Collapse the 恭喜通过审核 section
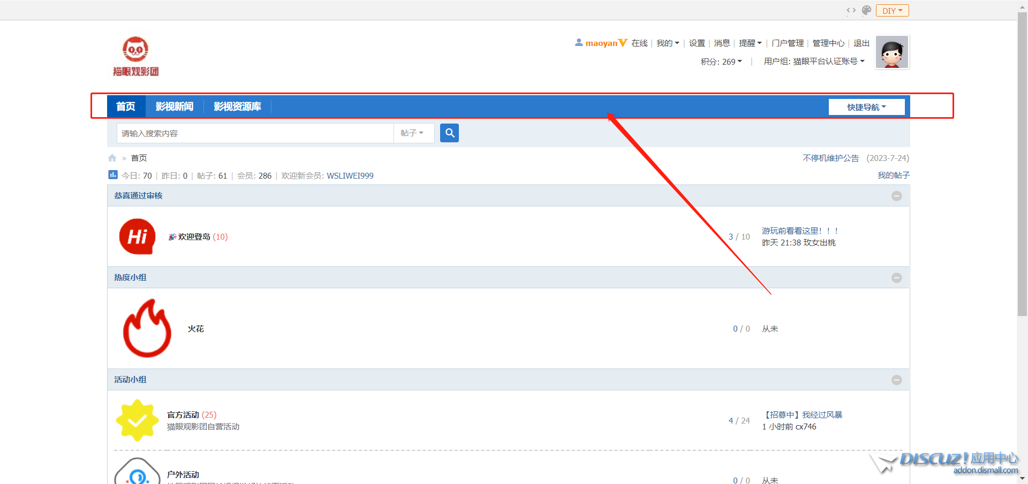The image size is (1028, 484). [x=896, y=196]
